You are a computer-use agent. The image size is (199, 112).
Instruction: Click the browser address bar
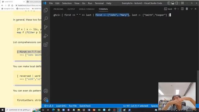(28, 5)
